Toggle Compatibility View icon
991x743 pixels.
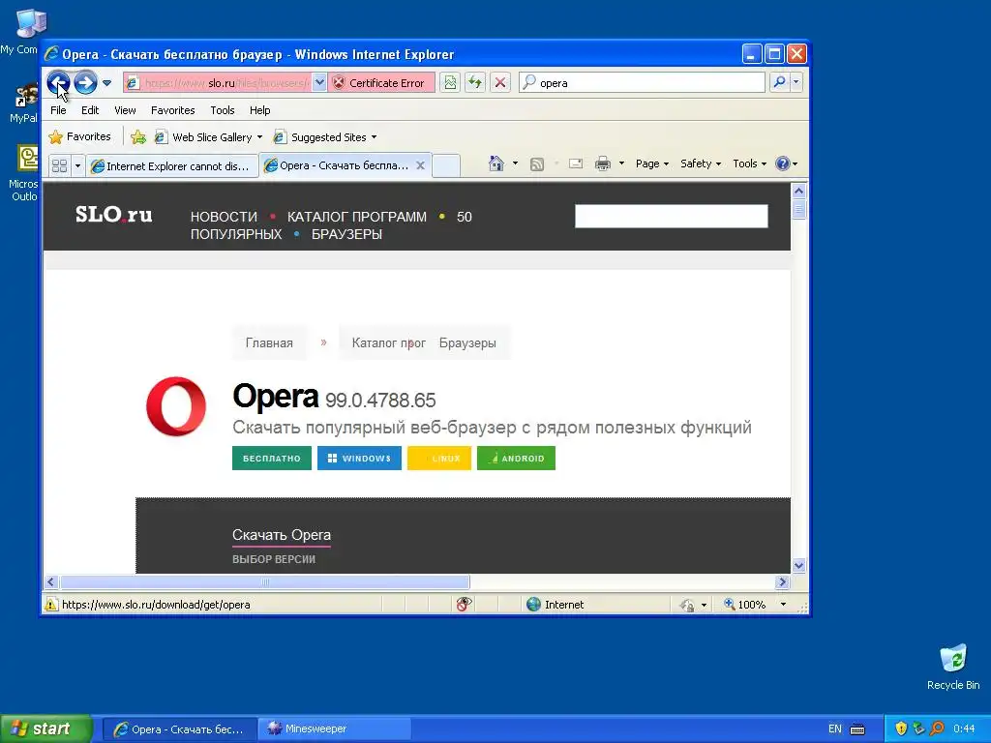[x=450, y=83]
